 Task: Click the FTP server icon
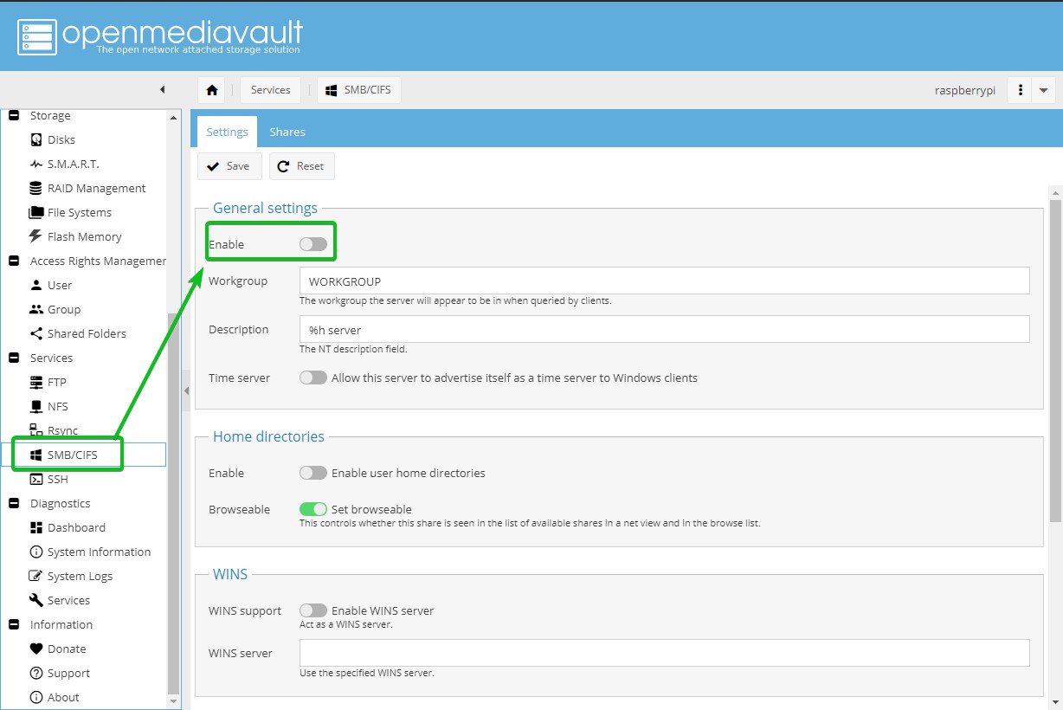click(x=36, y=382)
